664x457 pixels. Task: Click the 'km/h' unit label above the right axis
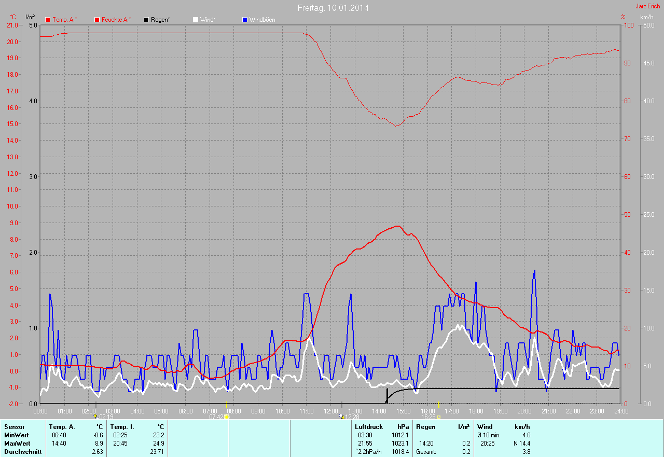coord(646,17)
